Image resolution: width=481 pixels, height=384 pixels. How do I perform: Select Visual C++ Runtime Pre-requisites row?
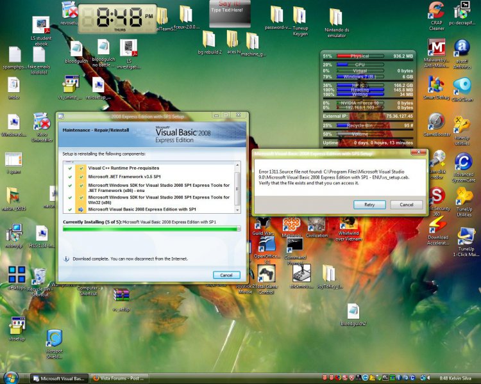coord(149,168)
